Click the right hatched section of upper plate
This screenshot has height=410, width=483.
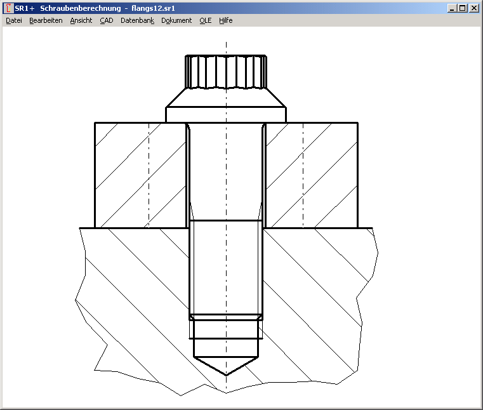coord(311,175)
